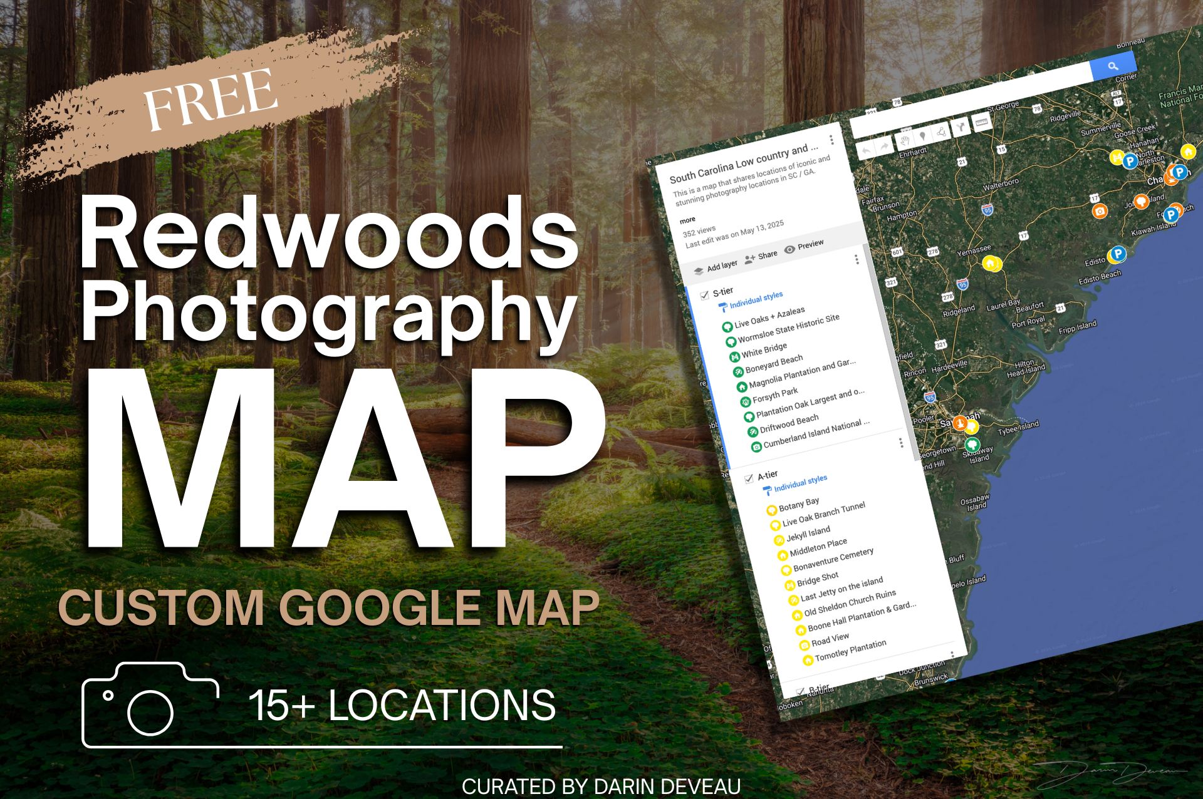Screen dimensions: 1203x799
Task: Expand the description with 'more'
Action: pyautogui.click(x=687, y=220)
